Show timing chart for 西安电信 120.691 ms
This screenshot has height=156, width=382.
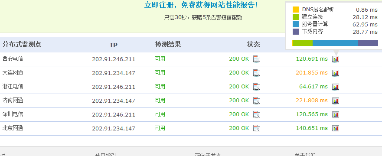pos(336,59)
